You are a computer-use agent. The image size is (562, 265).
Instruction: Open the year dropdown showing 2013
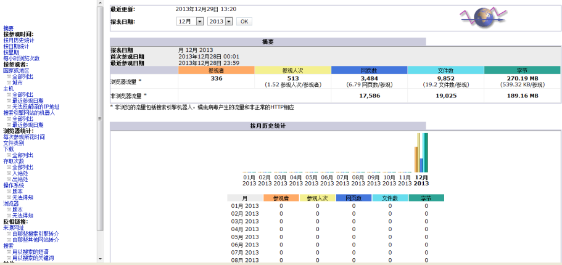coord(220,22)
